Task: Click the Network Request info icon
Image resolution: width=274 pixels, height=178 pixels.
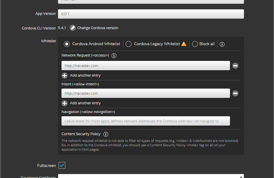Action: tap(114, 56)
